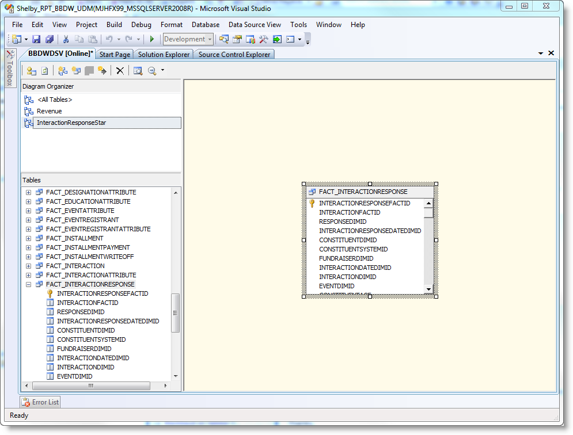Select FUNDRAISERDIMID column in the Tables tree
This screenshot has height=435, width=573.
click(x=84, y=349)
